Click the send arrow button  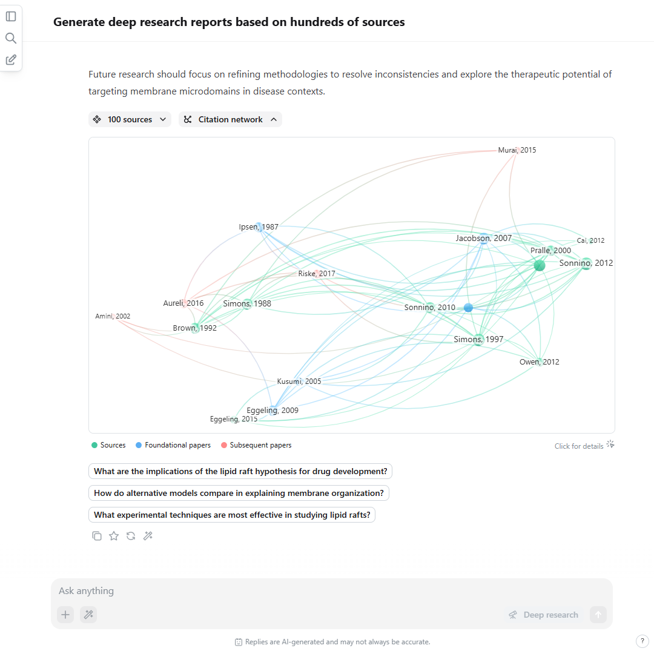tap(598, 615)
